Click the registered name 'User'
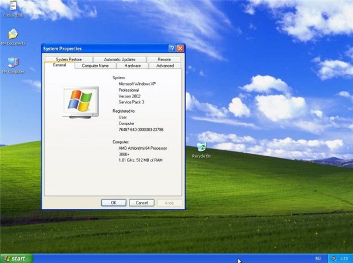The width and height of the screenshot is (353, 263). 122,117
